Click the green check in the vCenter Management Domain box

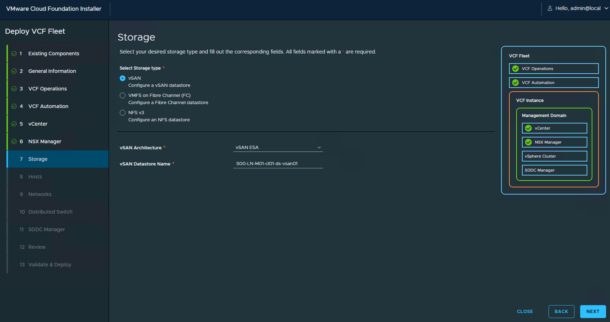coord(528,128)
